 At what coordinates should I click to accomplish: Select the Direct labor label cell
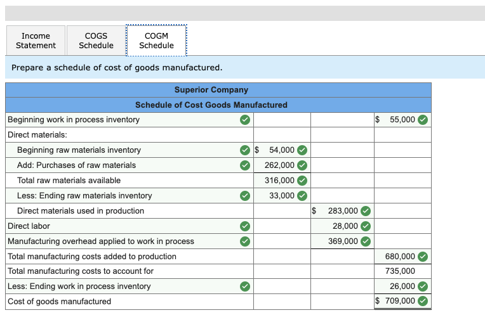pyautogui.click(x=130, y=226)
